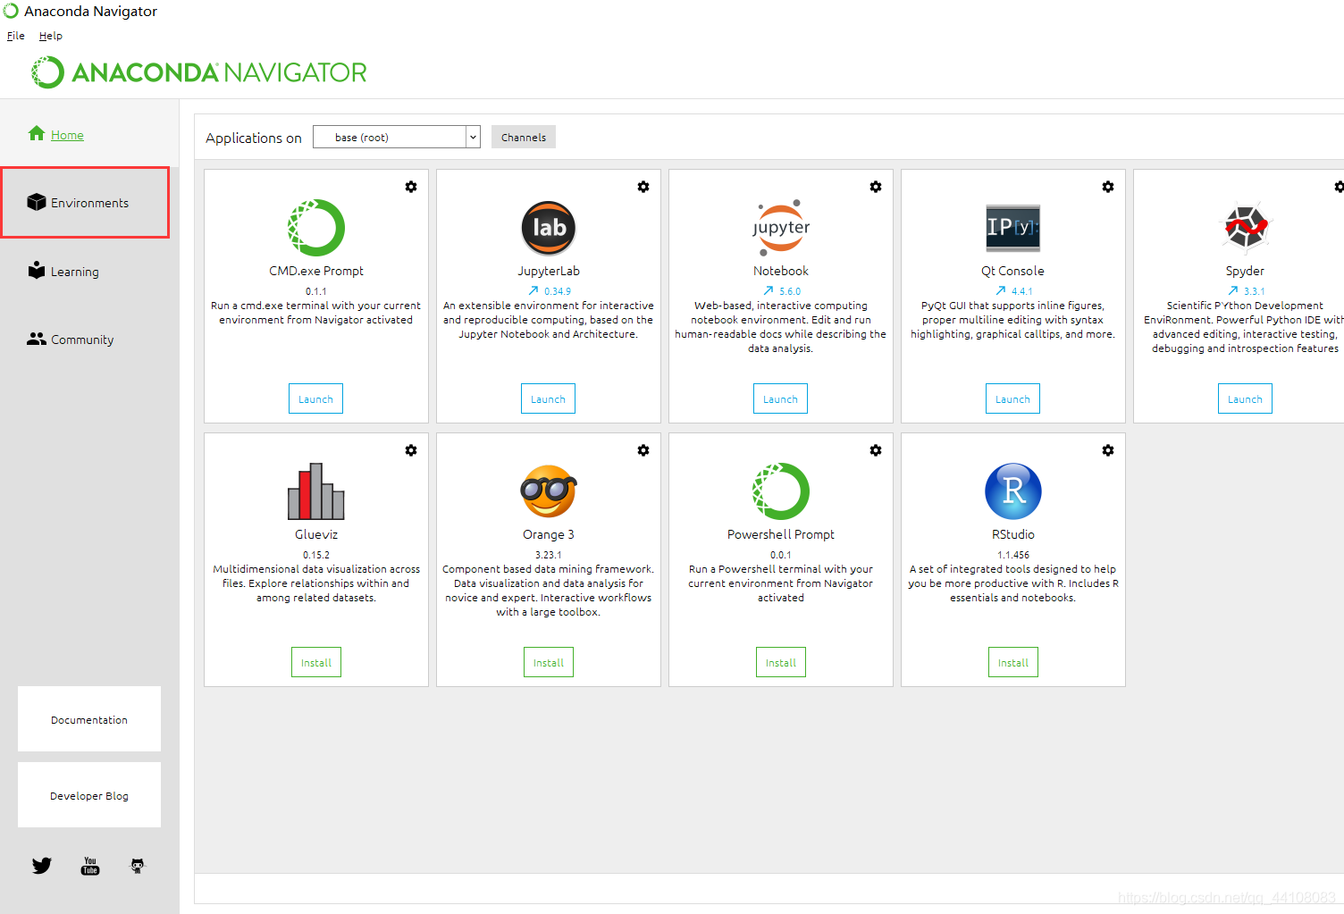
Task: Click the Powershell Prompt green ring logo
Action: (x=781, y=491)
